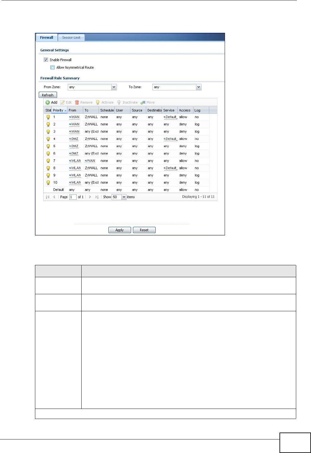Click Edit in the rule toolbar
The height and width of the screenshot is (453, 311).
tap(66, 102)
